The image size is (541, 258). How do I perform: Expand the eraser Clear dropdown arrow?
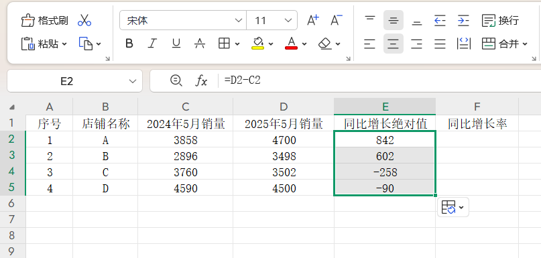point(338,44)
